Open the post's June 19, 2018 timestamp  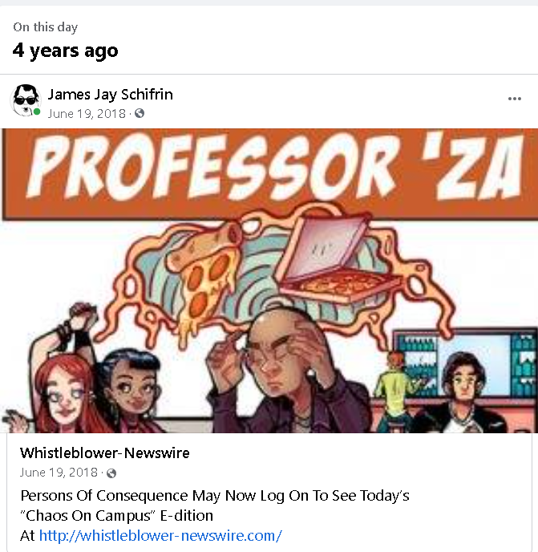[87, 114]
